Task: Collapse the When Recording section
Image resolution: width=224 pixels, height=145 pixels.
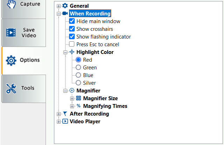Action: 59,14
